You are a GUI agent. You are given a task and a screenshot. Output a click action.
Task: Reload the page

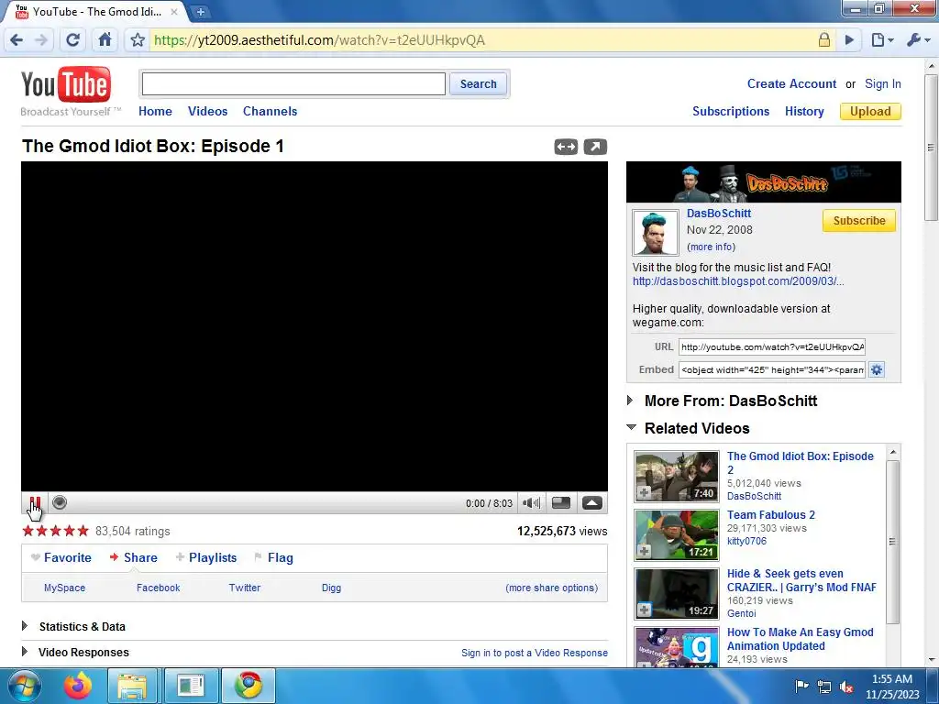(72, 40)
